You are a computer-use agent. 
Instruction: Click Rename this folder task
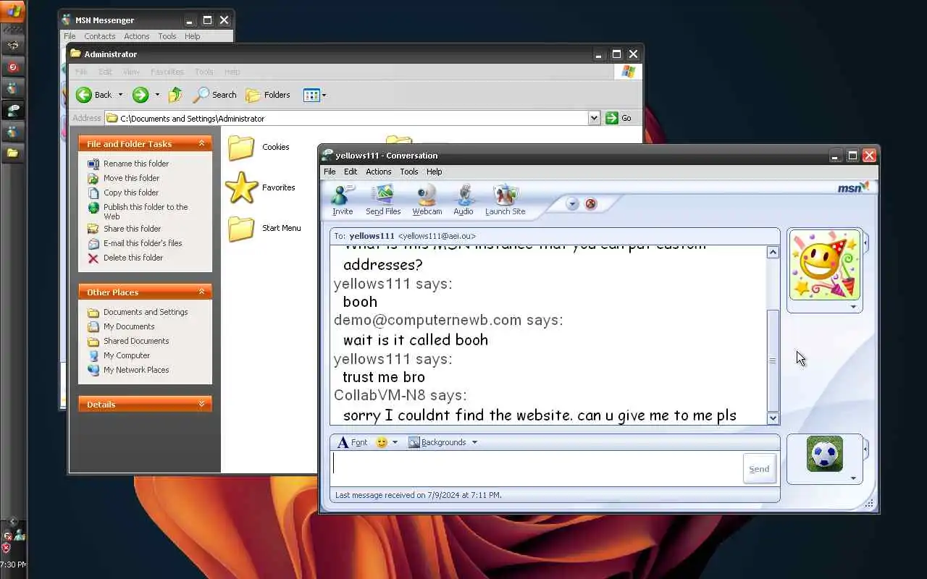tap(136, 164)
